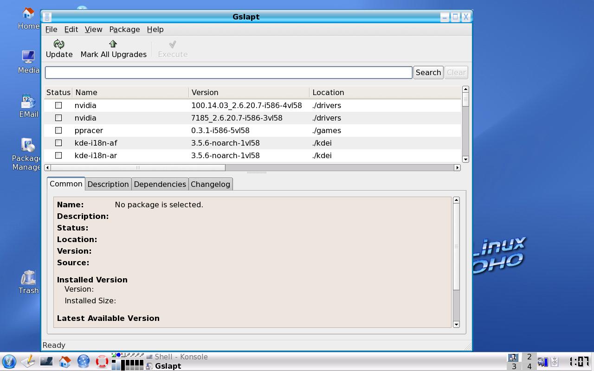Launch the text editor pencil icon in panel

coord(28,361)
